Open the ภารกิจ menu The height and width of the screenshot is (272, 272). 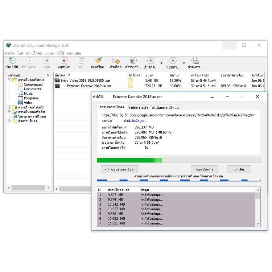[x=10, y=53]
